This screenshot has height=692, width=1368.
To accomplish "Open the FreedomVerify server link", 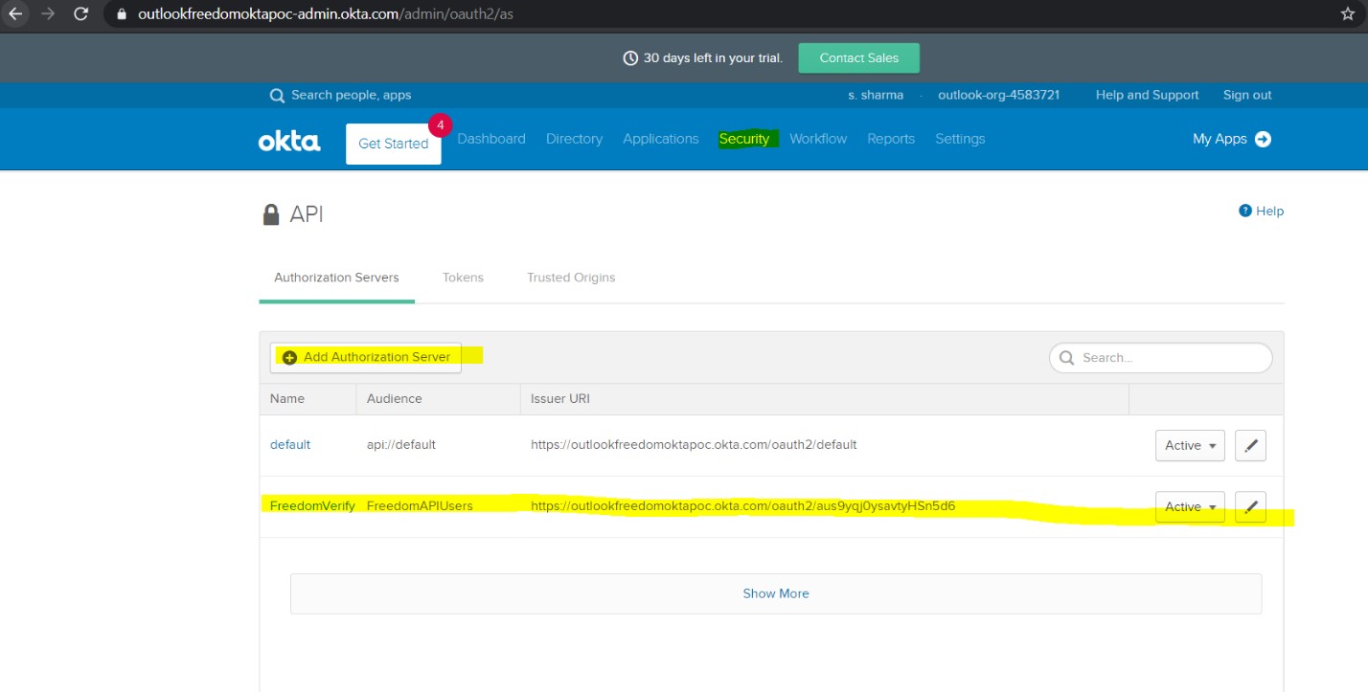I will pyautogui.click(x=312, y=505).
